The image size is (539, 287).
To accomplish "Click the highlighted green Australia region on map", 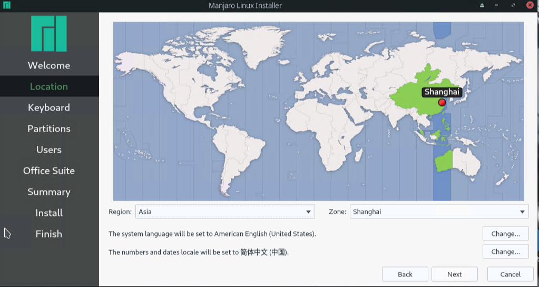I will coord(444,160).
